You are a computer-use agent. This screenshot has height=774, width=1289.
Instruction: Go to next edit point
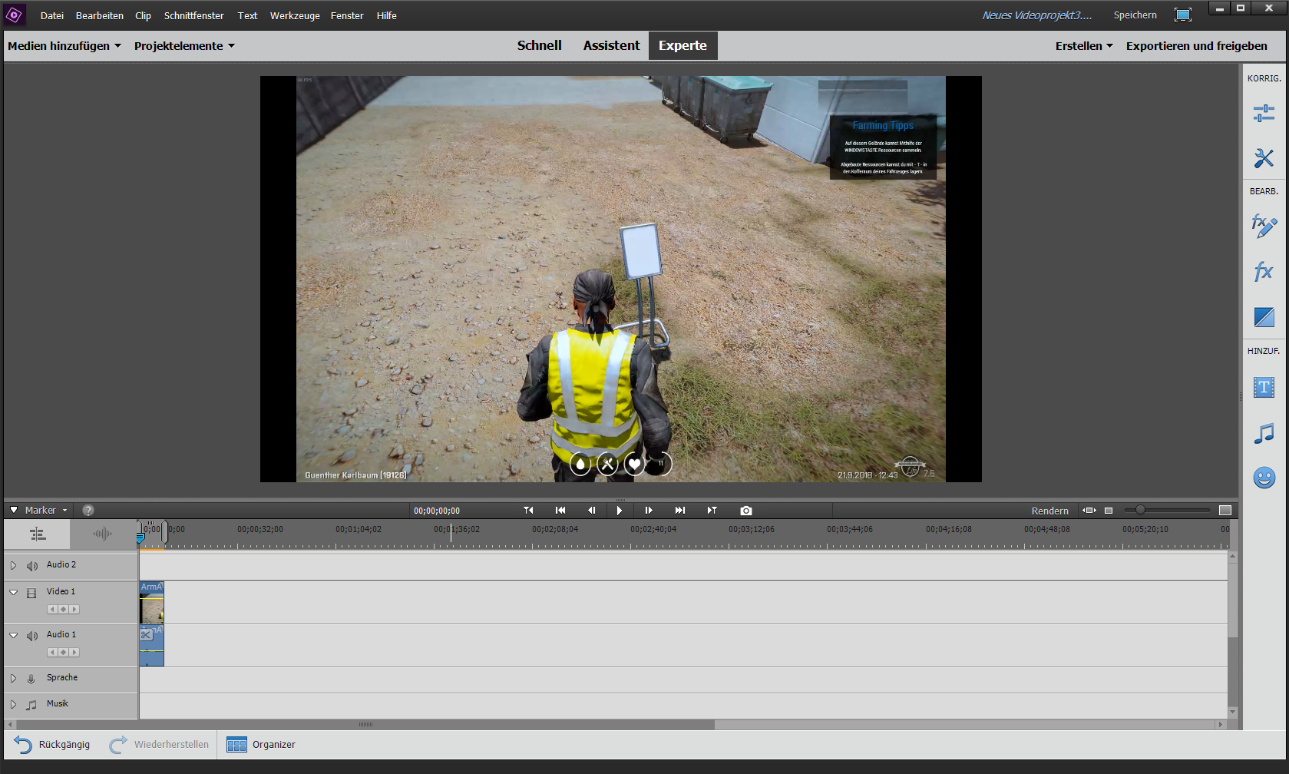[x=712, y=511]
